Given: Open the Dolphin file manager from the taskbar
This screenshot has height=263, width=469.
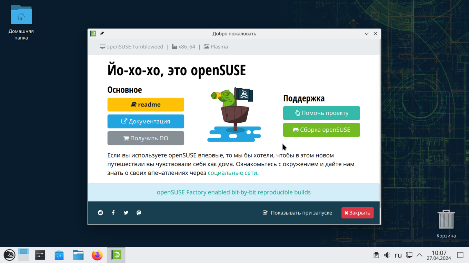Looking at the screenshot, I should [78, 255].
